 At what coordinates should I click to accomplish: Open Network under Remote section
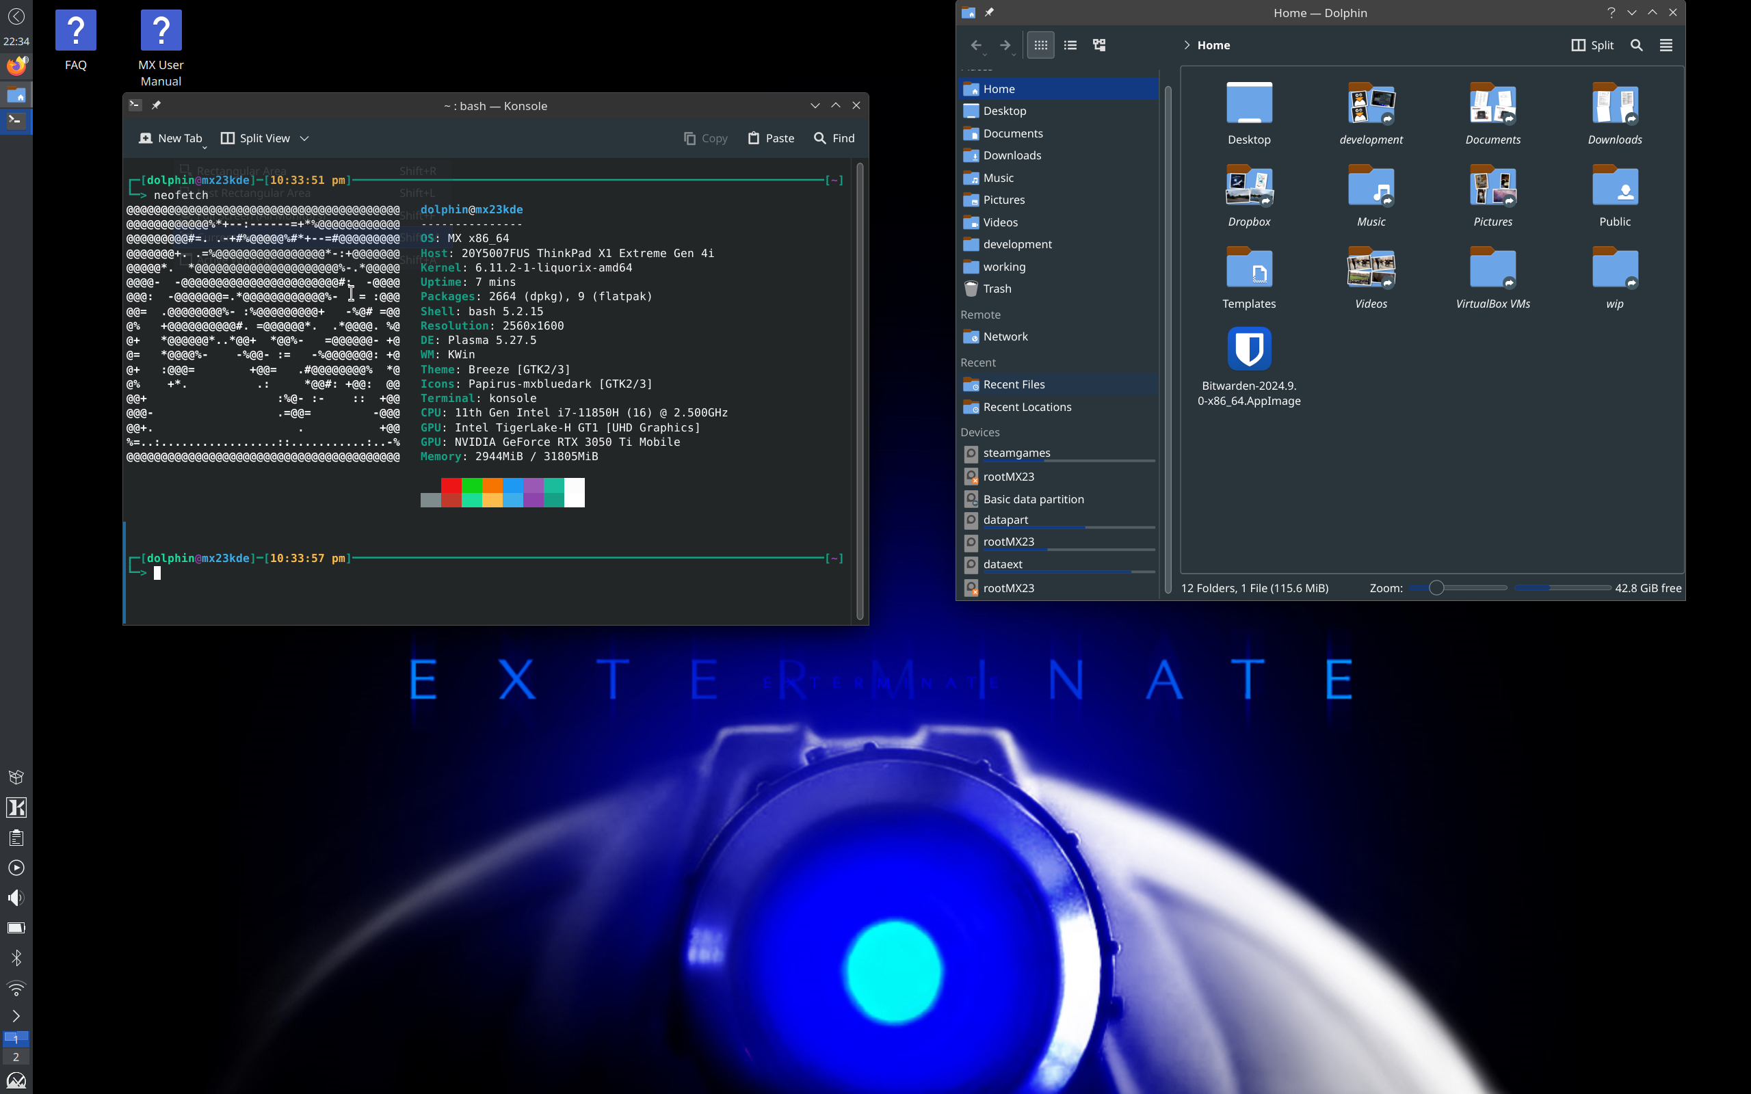pos(1059,336)
